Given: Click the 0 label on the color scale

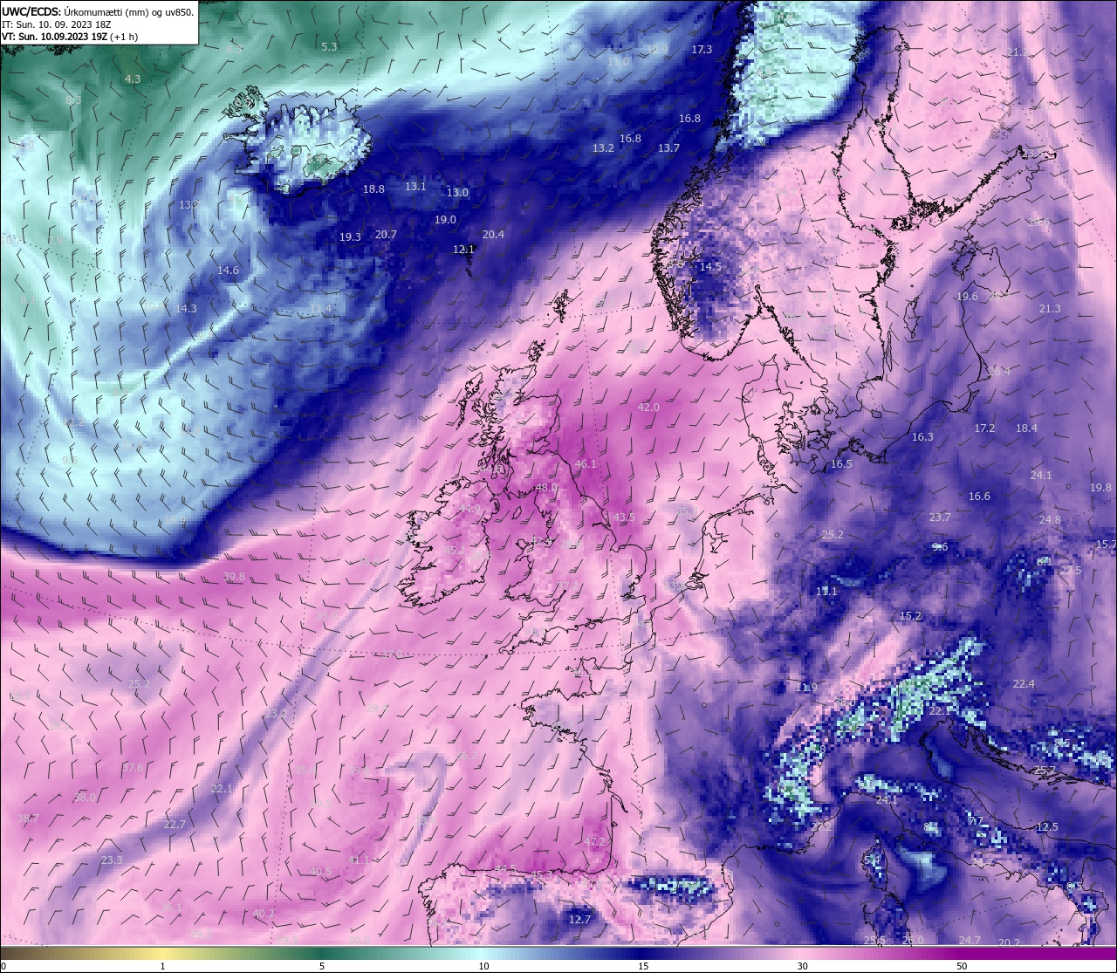Looking at the screenshot, I should coord(3,966).
